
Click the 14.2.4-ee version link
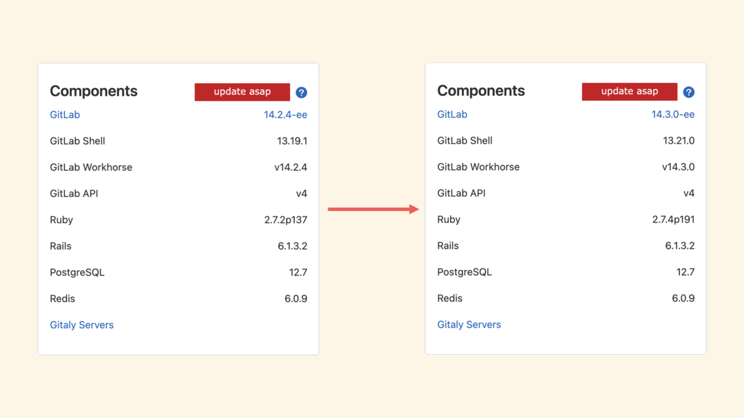click(x=286, y=115)
